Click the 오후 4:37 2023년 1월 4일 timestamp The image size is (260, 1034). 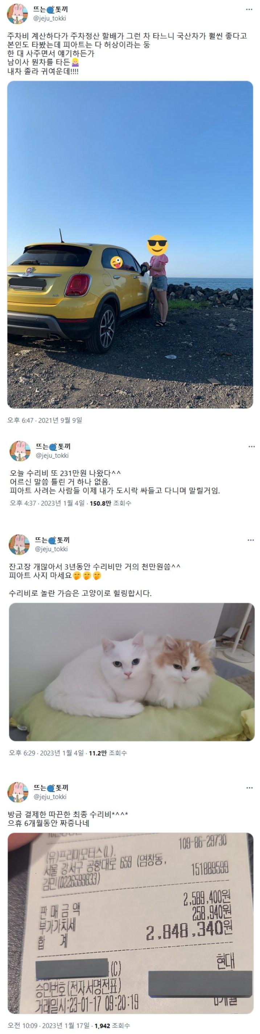48,503
